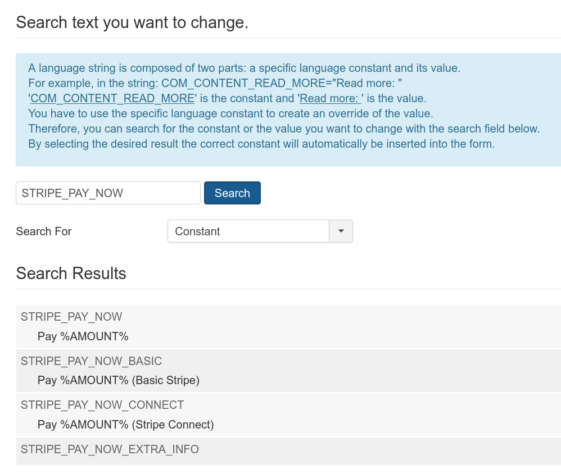
Task: Click the underlined COM_CONTENT_READ_MORE term
Action: click(x=112, y=98)
